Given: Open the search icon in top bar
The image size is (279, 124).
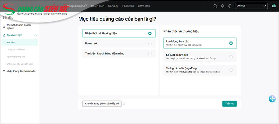Looking at the screenshot, I should 215,6.
